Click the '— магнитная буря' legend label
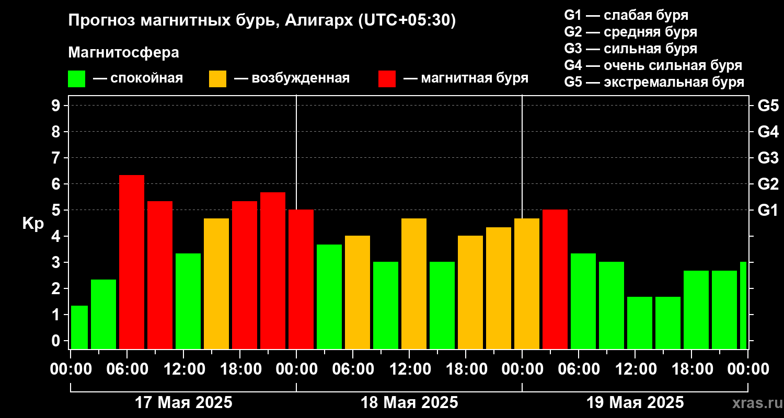Screen dimensions: 784x418 (466, 79)
